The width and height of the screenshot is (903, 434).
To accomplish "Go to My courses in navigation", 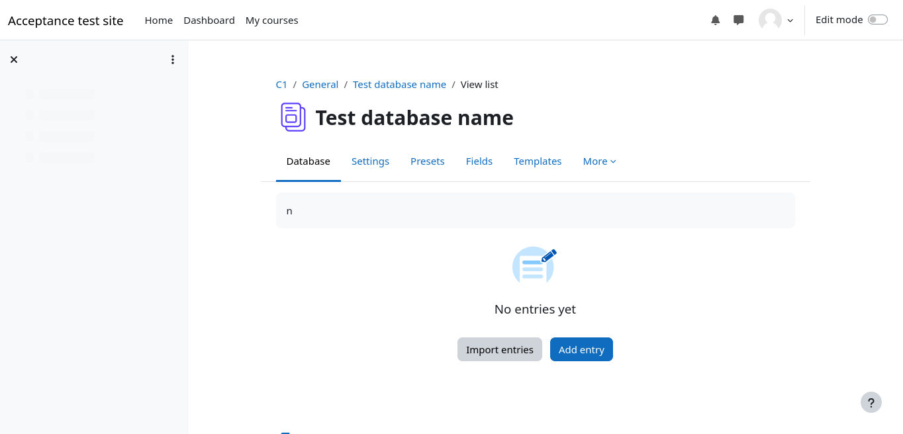I will tap(271, 21).
